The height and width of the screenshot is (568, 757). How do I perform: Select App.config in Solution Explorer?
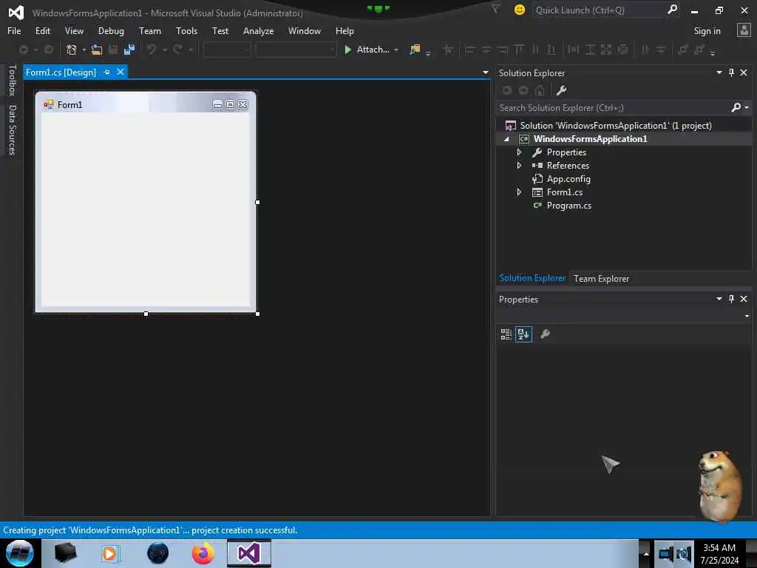tap(568, 179)
